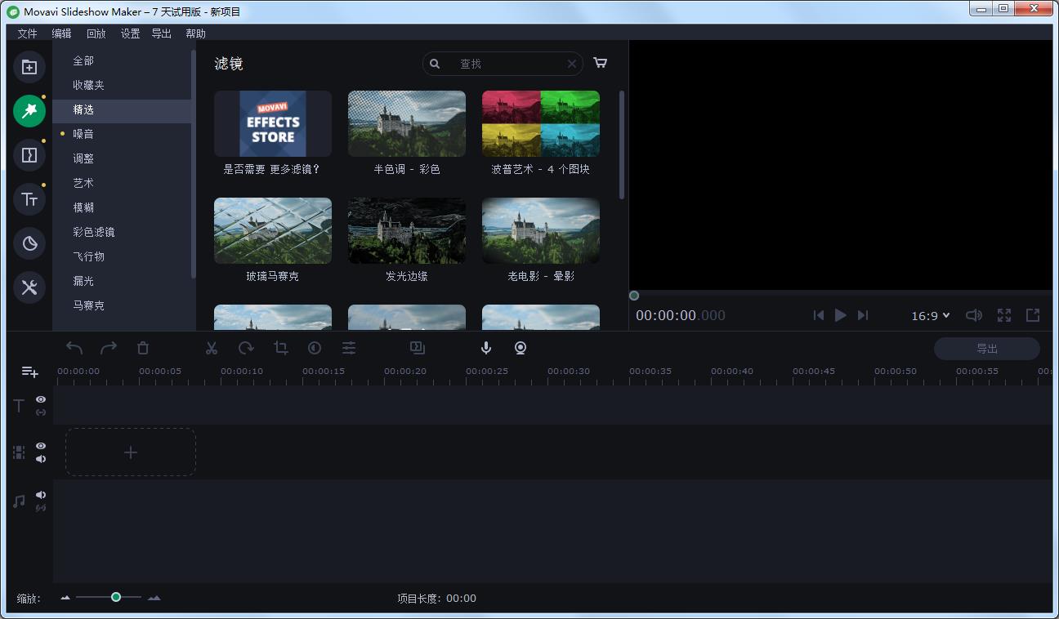Open the 文件 menu
Image resolution: width=1059 pixels, height=619 pixels.
click(27, 33)
